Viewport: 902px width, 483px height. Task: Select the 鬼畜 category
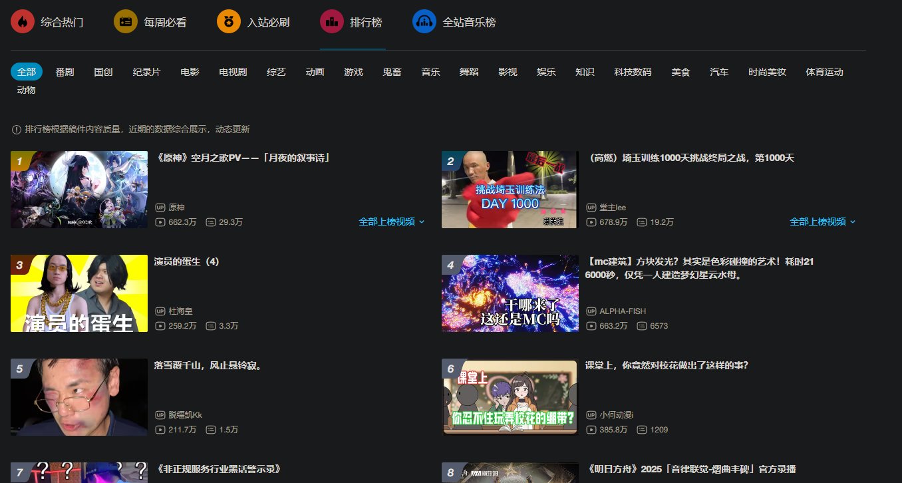[x=392, y=72]
